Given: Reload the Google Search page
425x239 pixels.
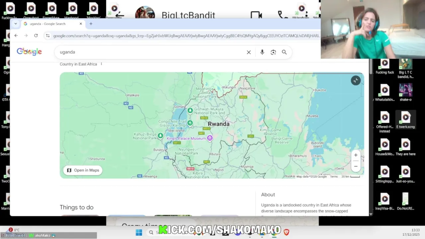Looking at the screenshot, I should click(x=36, y=36).
